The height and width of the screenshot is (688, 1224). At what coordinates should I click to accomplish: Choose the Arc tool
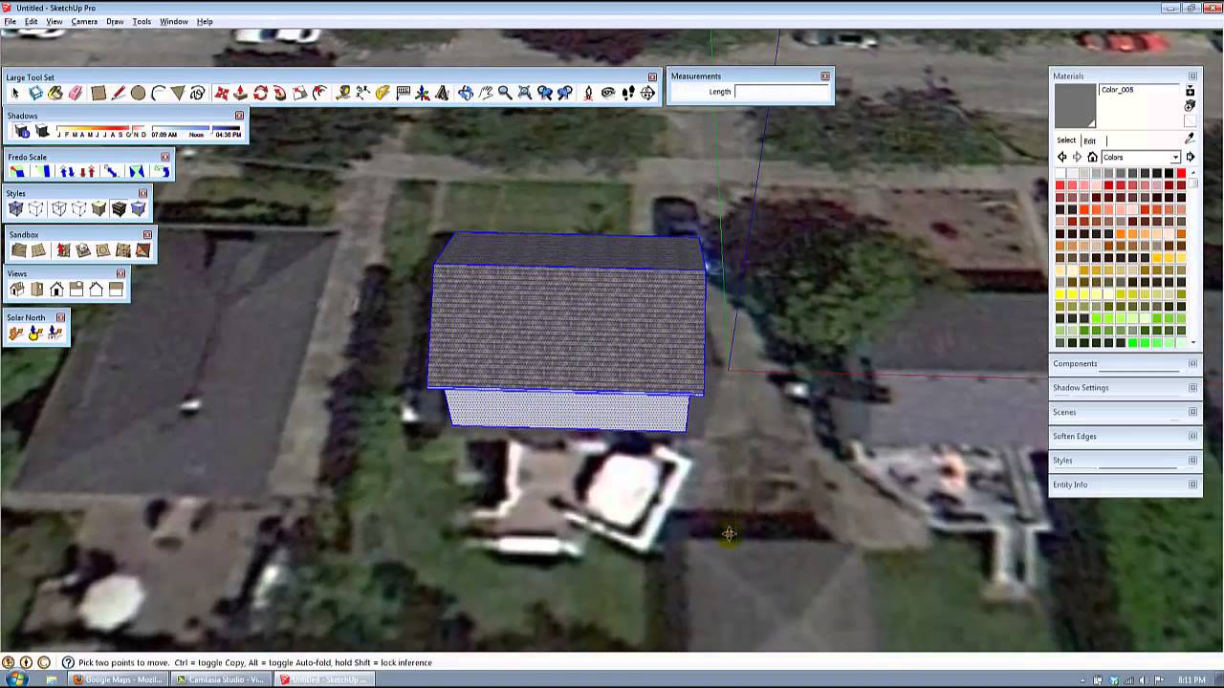tap(158, 93)
